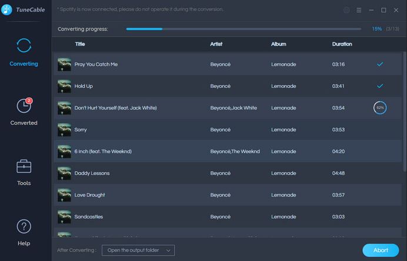This screenshot has width=407, height=261.
Task: Click album thumbnail of Don't Hurt Yourself
Action: (x=64, y=108)
